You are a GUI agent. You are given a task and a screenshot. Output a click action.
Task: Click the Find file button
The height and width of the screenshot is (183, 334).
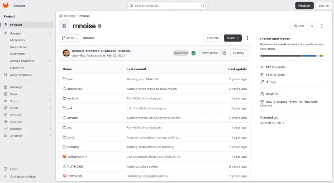213,38
